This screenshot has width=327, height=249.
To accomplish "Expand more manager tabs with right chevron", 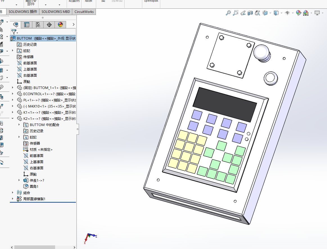I will [73, 25].
